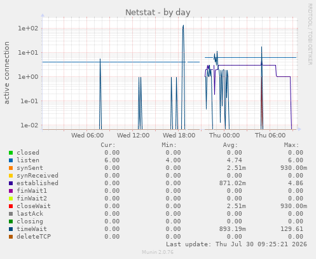Click the '1e+00' y-axis label
Viewport: 316px width, 259px height.
click(x=28, y=76)
